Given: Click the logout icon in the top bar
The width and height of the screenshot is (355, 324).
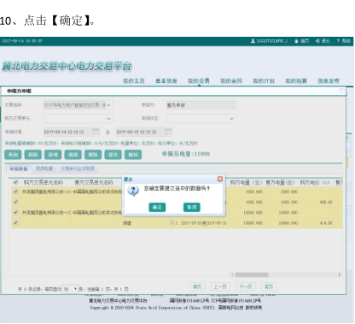Looking at the screenshot, I should [317, 41].
